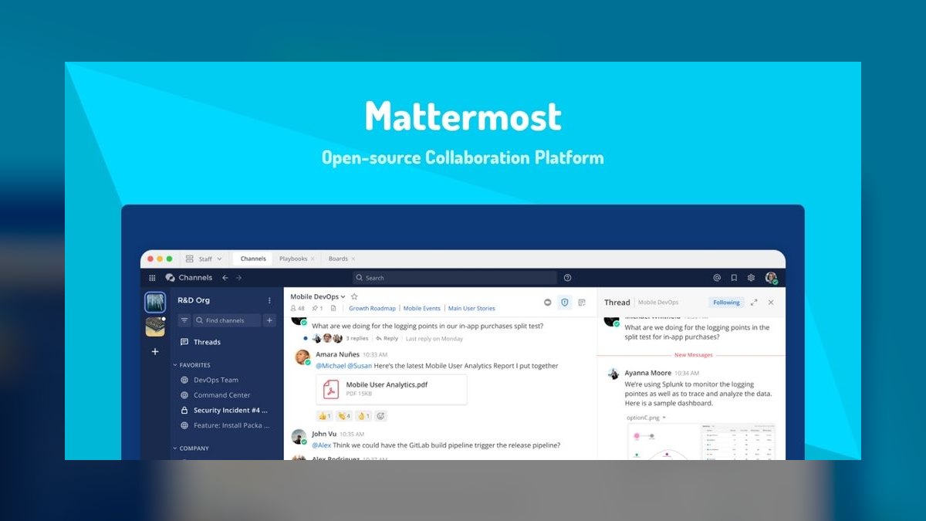Open the user profile avatar menu
Viewport: 926px width, 521px height.
(x=771, y=278)
